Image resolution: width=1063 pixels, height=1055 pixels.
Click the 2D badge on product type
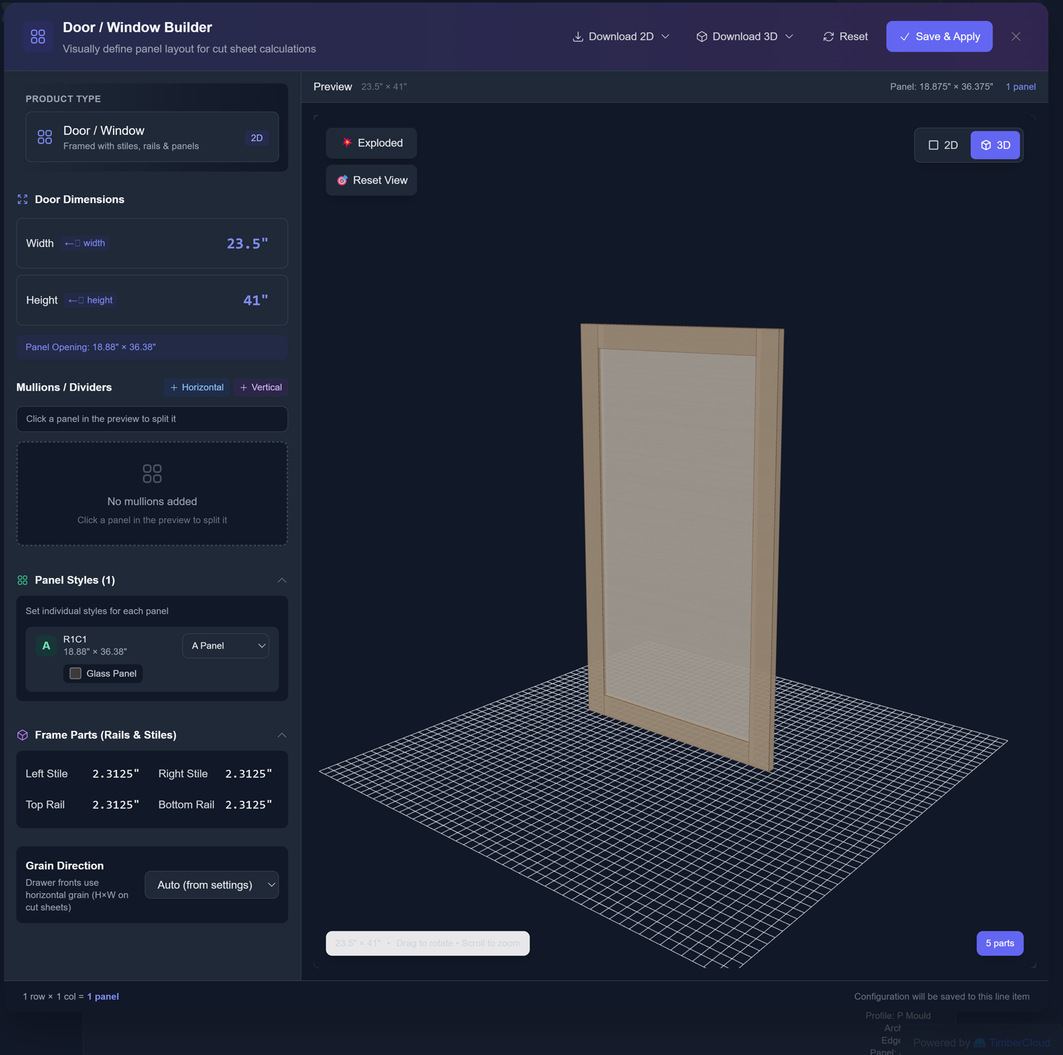(x=256, y=138)
